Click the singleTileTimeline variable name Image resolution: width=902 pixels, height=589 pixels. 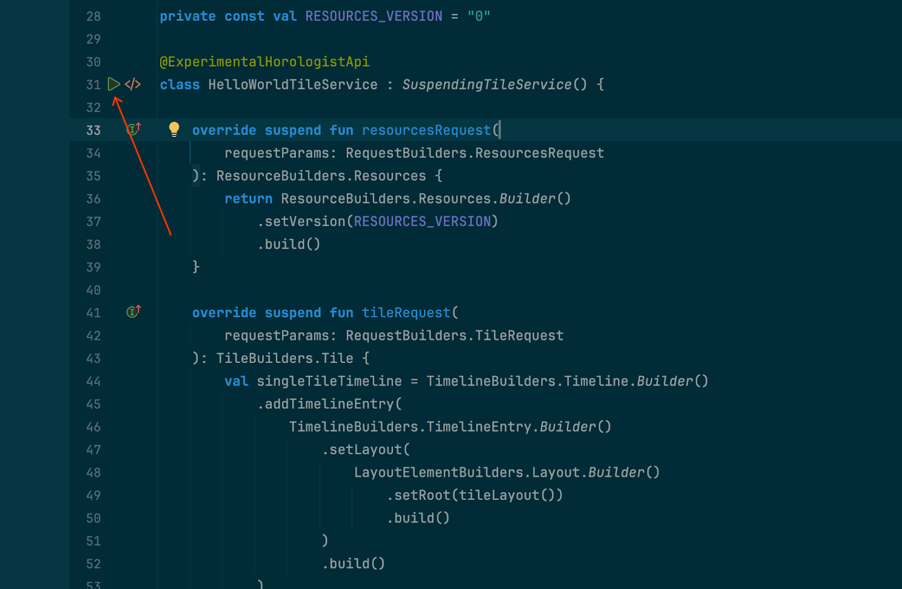[329, 382]
